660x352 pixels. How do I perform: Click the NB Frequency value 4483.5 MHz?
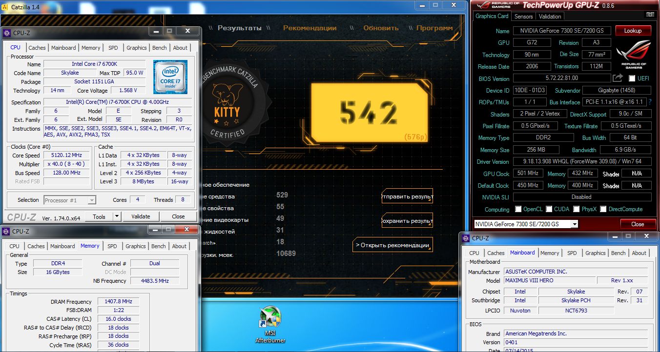154,281
